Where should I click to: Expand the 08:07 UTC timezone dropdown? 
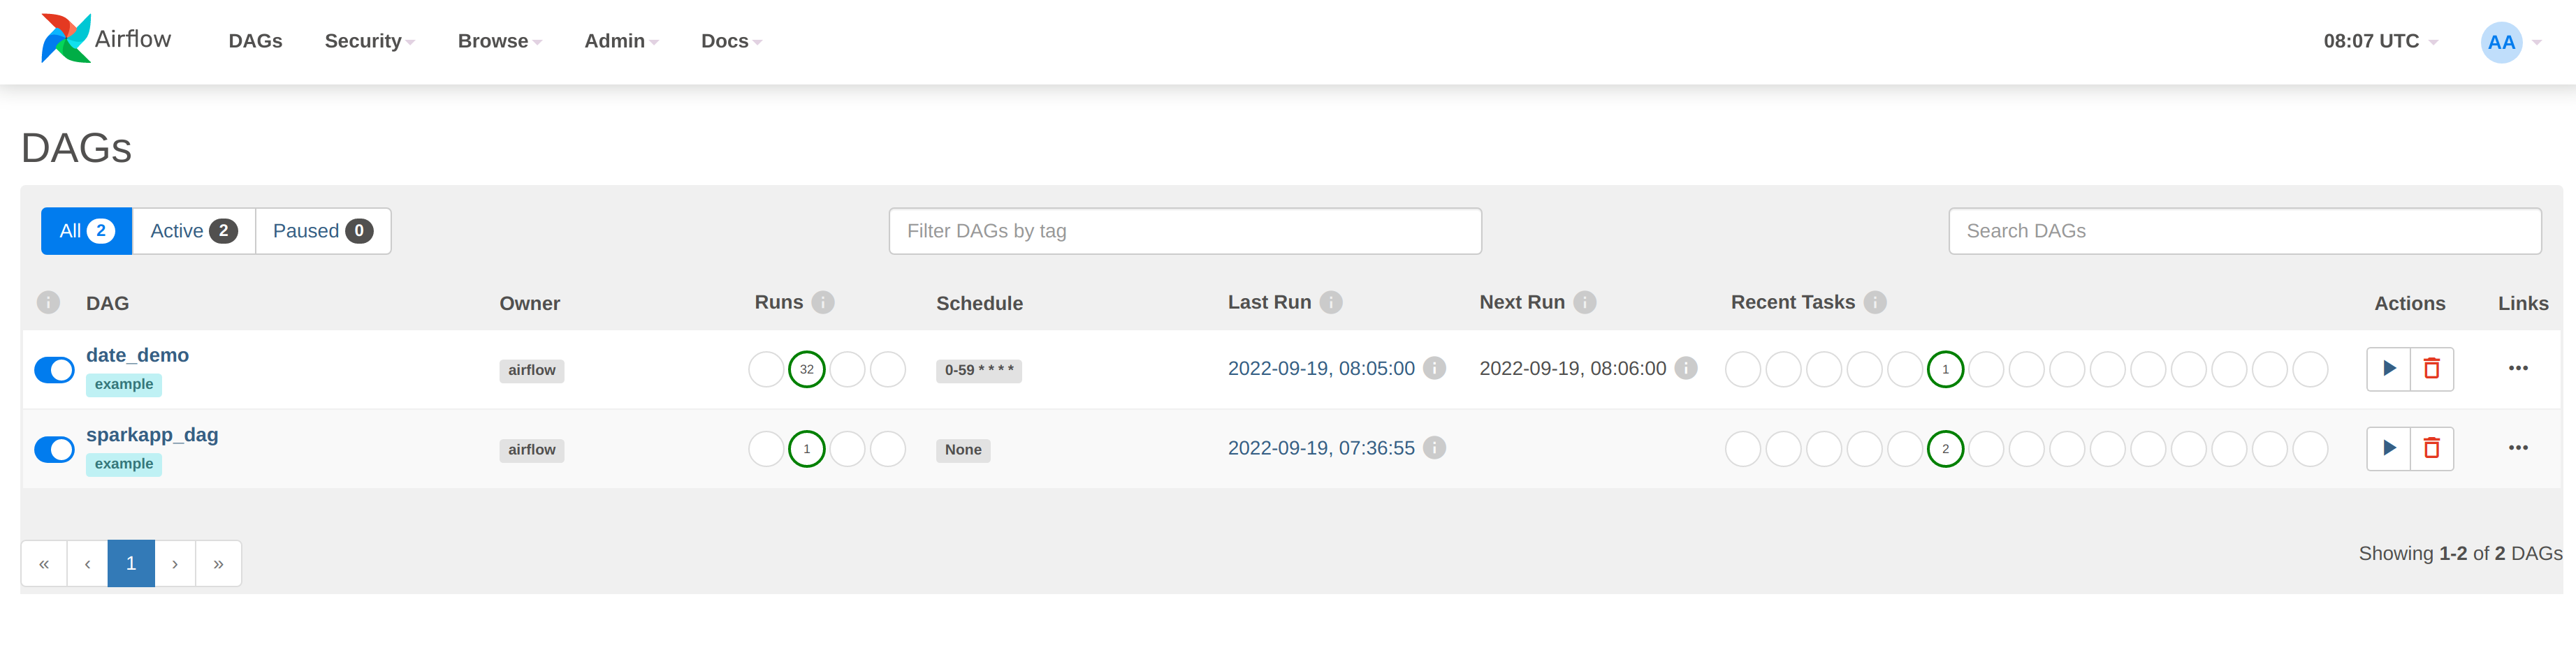point(2379,41)
